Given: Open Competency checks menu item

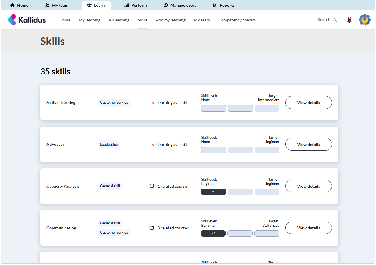Looking at the screenshot, I should [x=236, y=20].
